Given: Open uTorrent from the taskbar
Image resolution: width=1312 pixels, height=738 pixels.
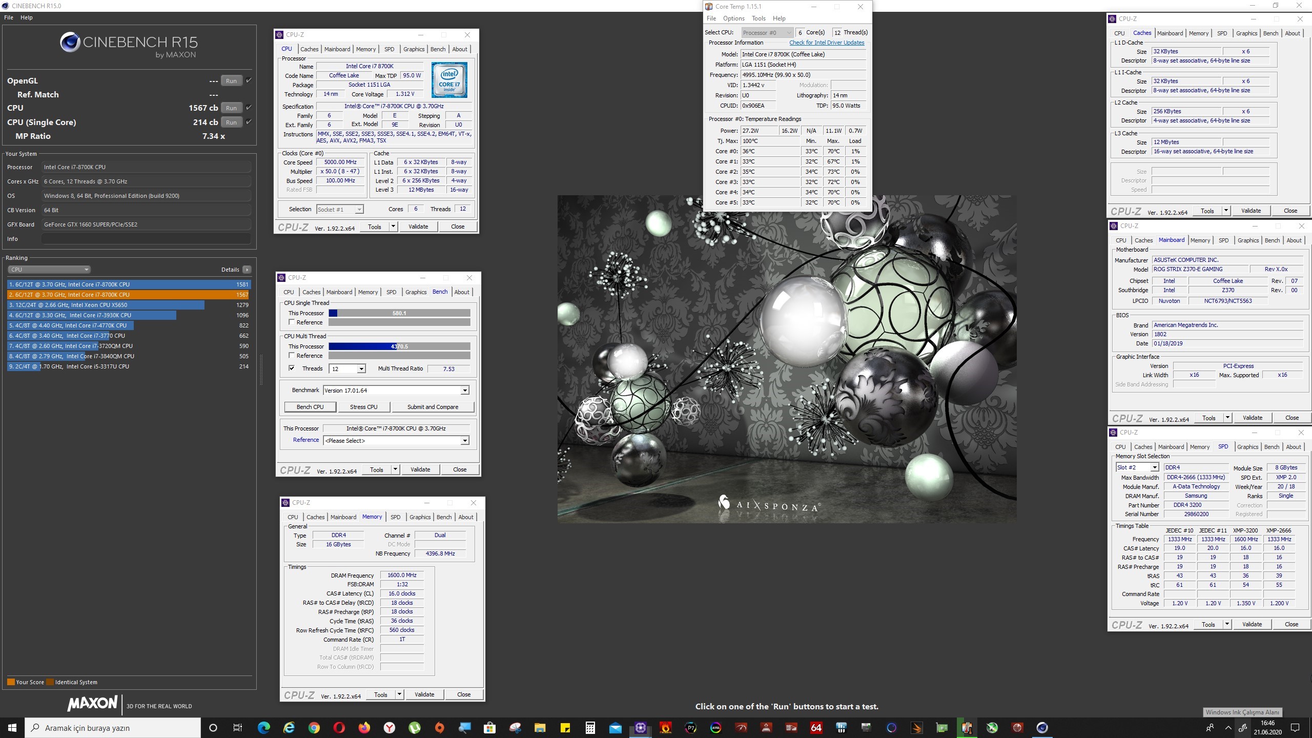Looking at the screenshot, I should coord(415,728).
